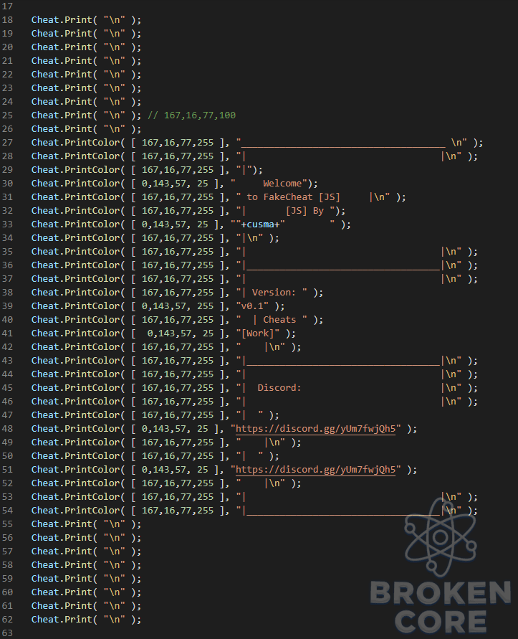Viewport: 518px width, 639px height.
Task: Click Cheat.PrintColor on line 27
Action: (76, 143)
